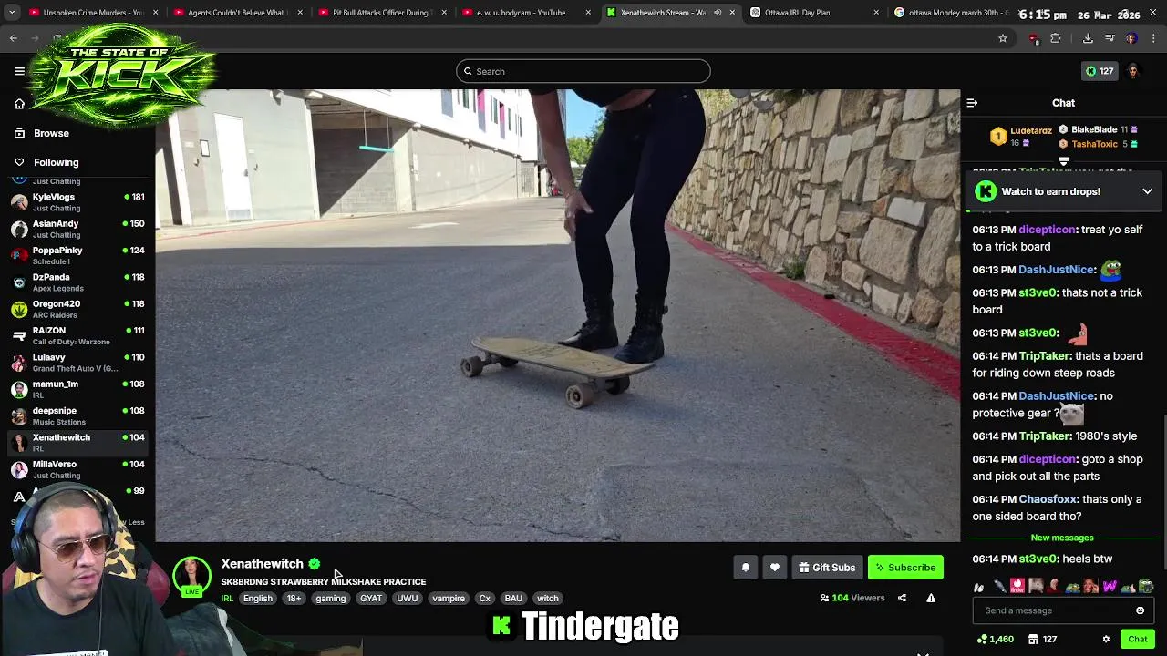Click browser back arrow

pyautogui.click(x=14, y=38)
